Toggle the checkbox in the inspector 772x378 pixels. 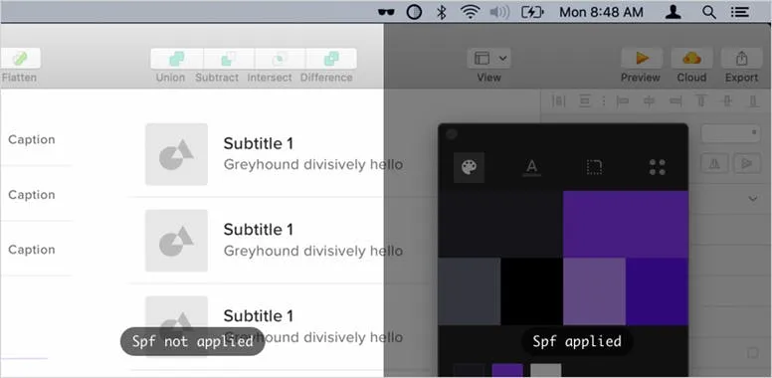coord(753,352)
